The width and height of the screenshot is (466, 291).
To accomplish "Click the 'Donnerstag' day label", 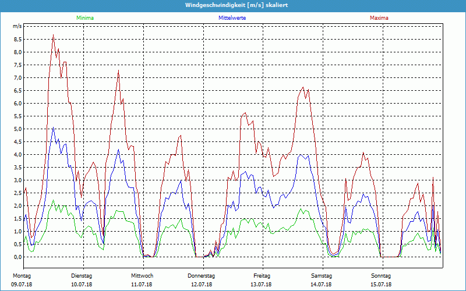I will pos(201,276).
